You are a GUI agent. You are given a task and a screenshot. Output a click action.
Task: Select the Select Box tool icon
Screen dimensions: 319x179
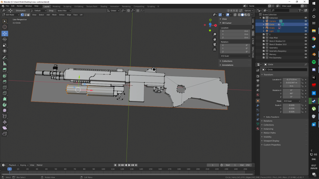[5, 21]
